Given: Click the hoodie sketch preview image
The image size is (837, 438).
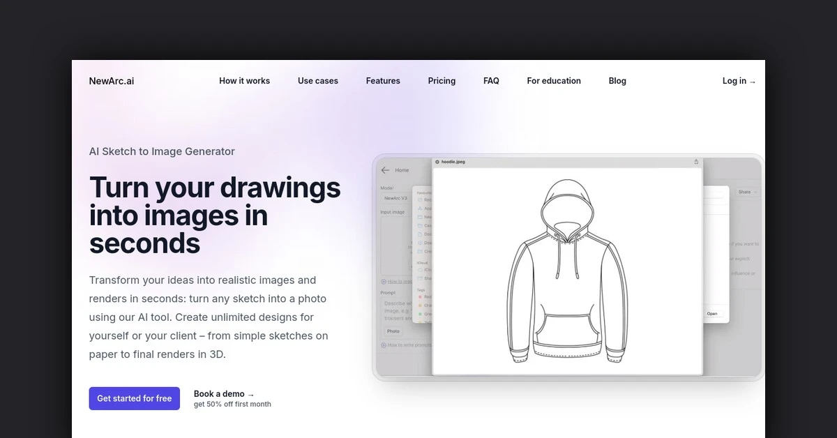Looking at the screenshot, I should [567, 272].
